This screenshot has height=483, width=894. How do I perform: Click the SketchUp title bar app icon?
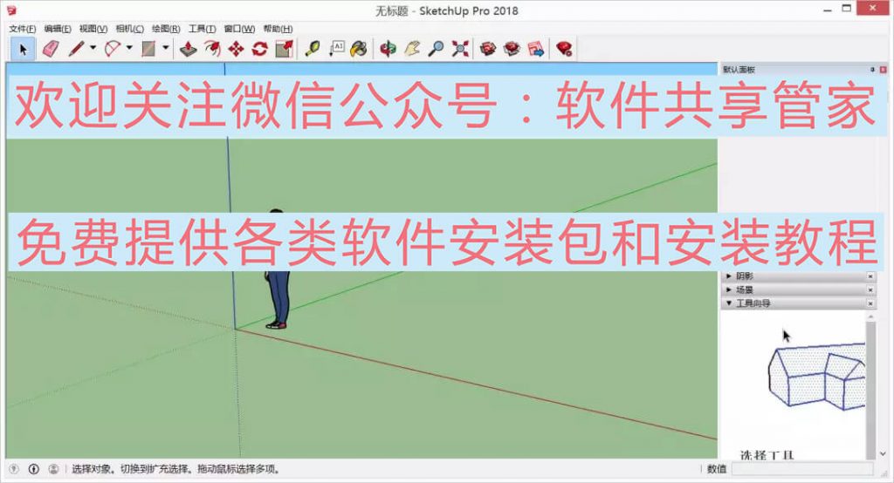tap(11, 10)
